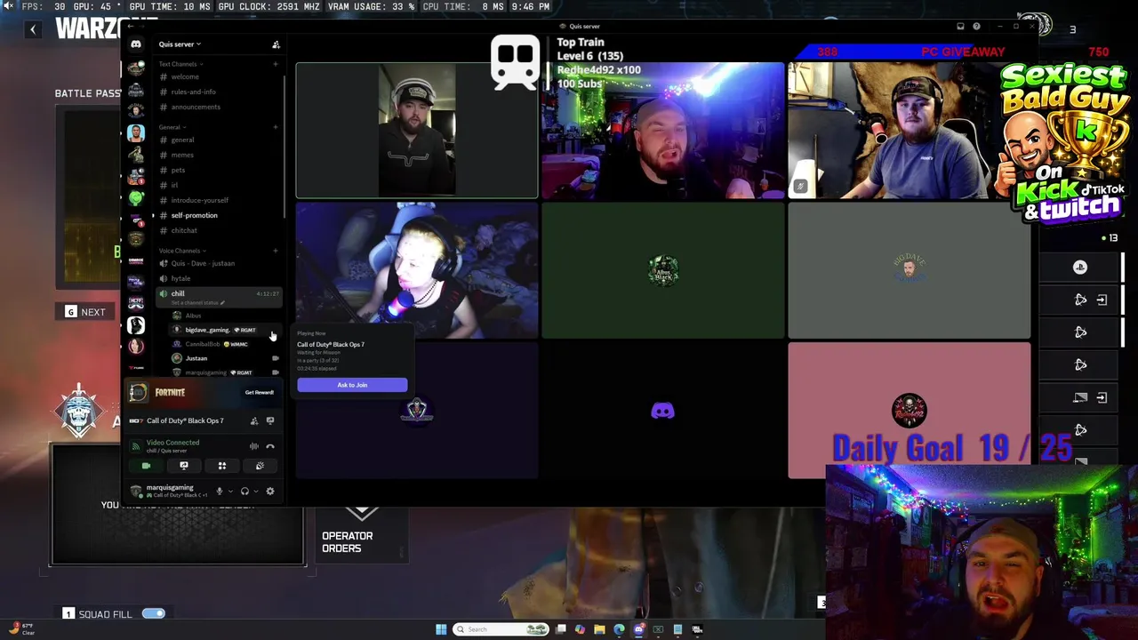
Task: Open Copilot from taskbar
Action: click(581, 629)
